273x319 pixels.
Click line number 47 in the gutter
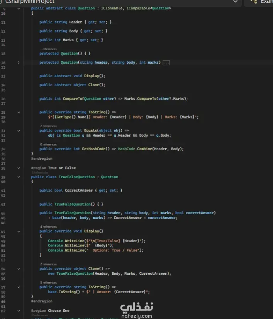(3, 232)
